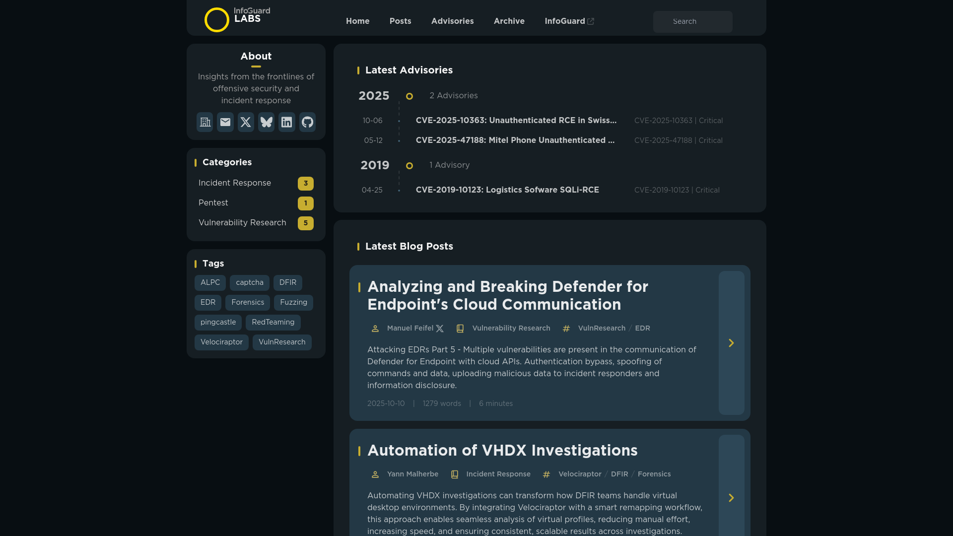This screenshot has height=536, width=953.
Task: Click the DFIR tag on VHDX post
Action: coord(619,474)
